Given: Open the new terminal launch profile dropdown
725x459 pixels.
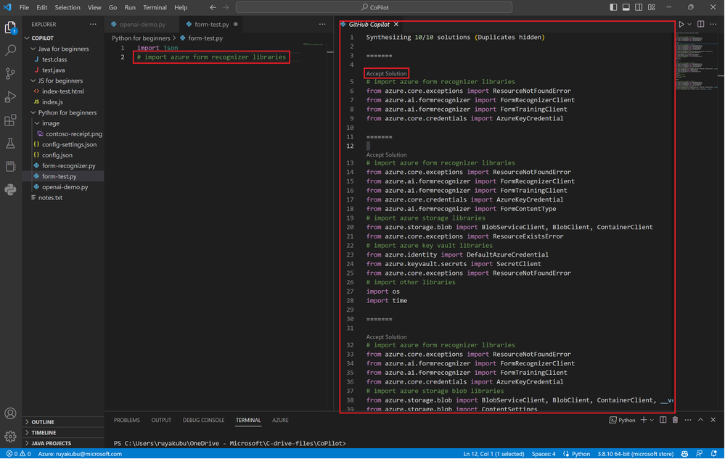Looking at the screenshot, I should click(652, 420).
